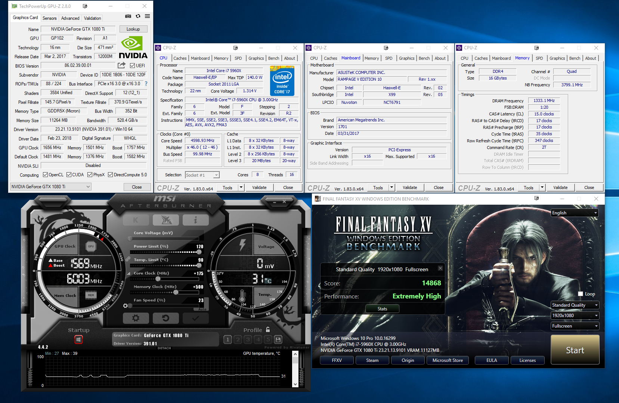The width and height of the screenshot is (619, 403).
Task: Open Afterburner information with the i button
Action: coord(196,220)
